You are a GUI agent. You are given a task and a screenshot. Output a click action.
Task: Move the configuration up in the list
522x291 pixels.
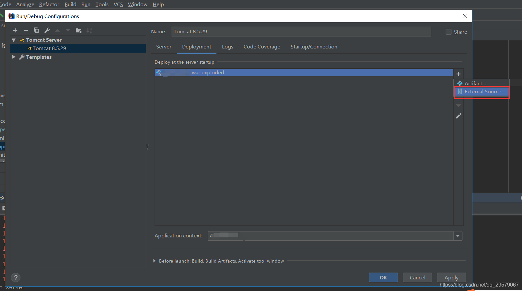(x=57, y=30)
